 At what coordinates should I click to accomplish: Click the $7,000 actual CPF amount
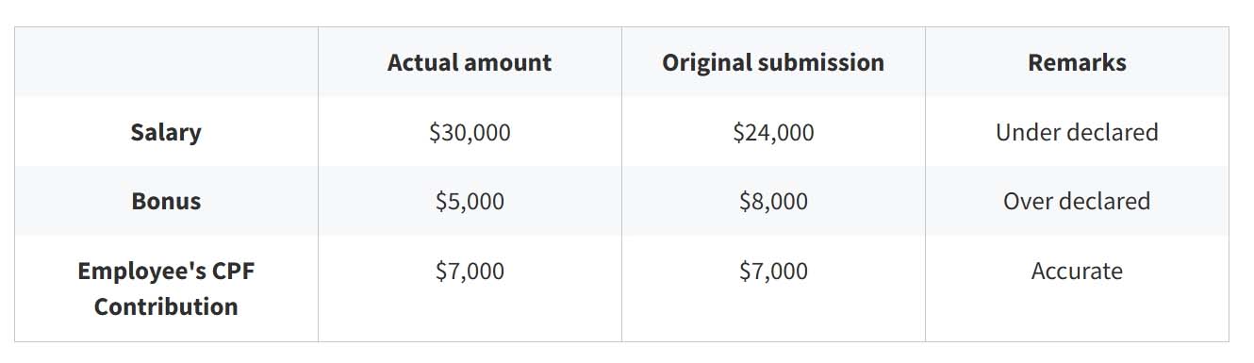tap(470, 271)
